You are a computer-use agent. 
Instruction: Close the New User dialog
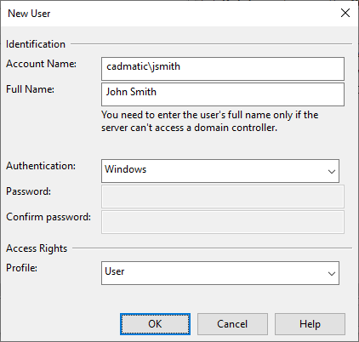click(x=345, y=13)
